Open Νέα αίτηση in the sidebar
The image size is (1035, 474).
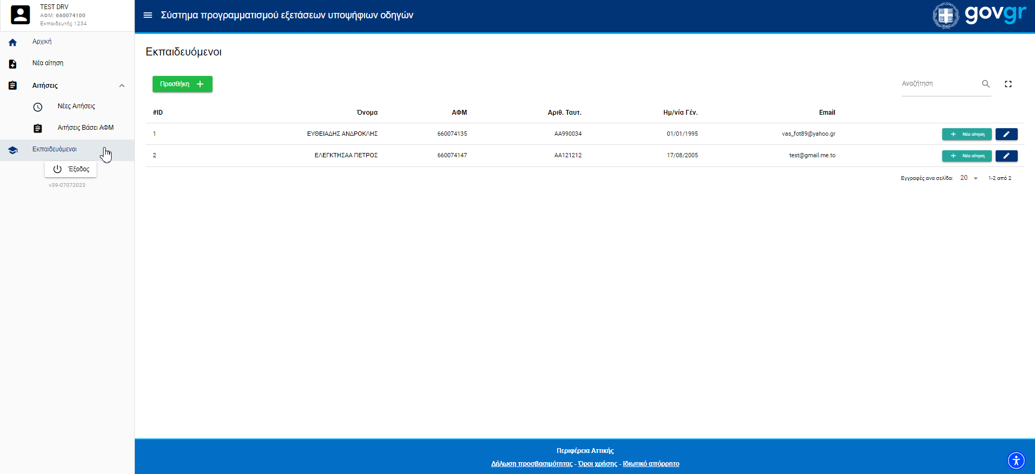point(48,63)
